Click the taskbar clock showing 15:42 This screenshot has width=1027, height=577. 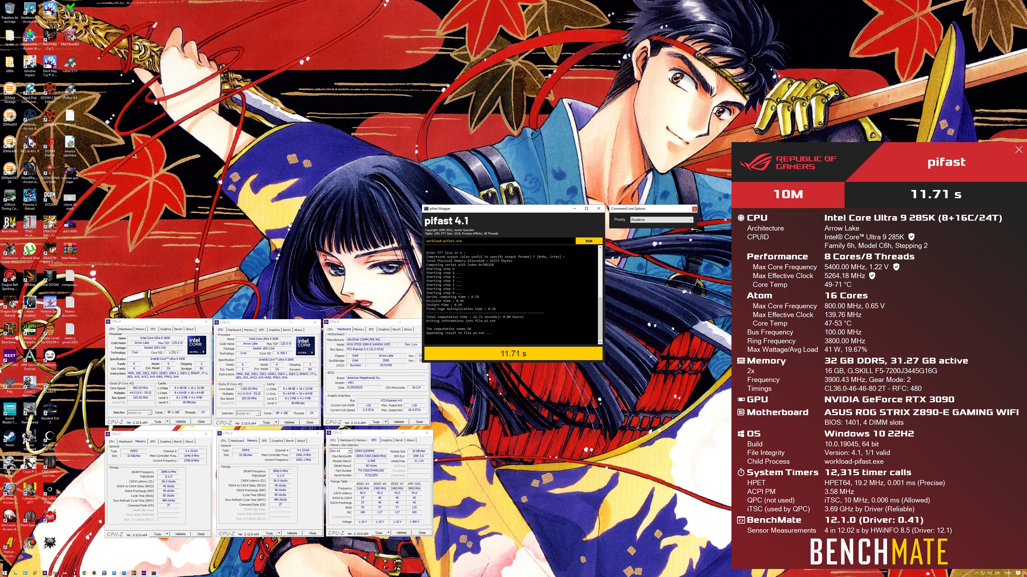click(x=1007, y=573)
